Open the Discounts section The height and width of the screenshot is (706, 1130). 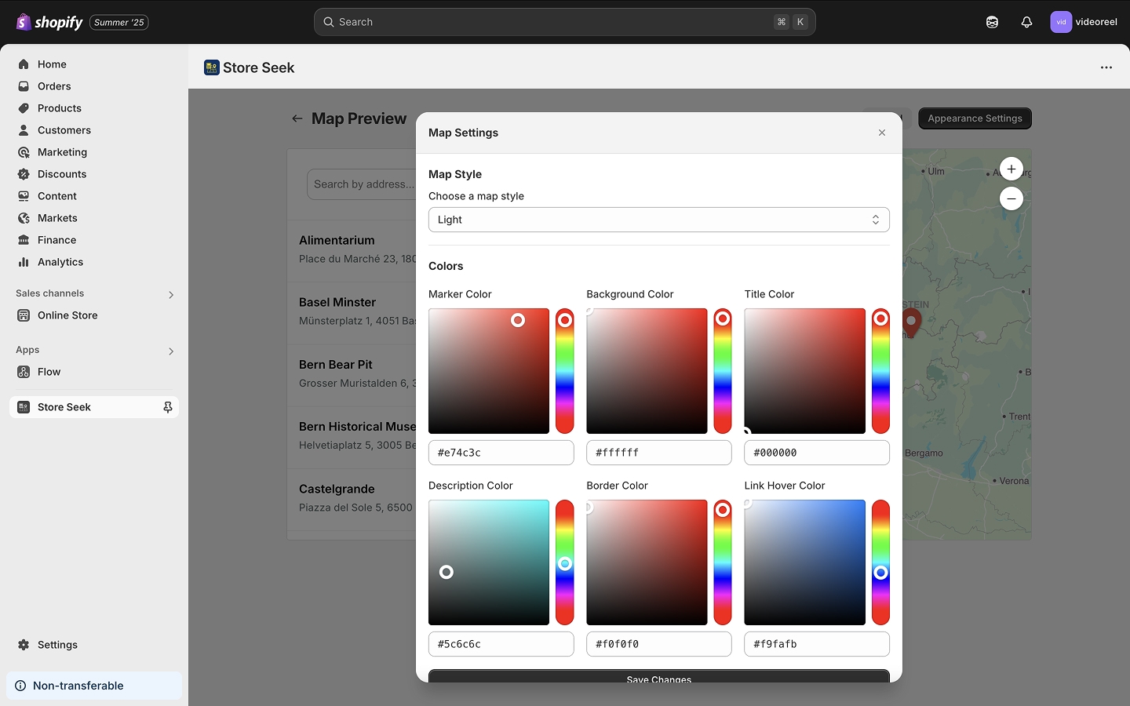[61, 174]
